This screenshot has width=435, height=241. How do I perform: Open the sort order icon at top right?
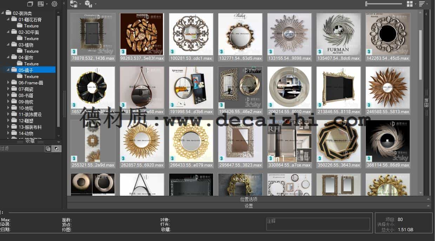tap(422, 4)
